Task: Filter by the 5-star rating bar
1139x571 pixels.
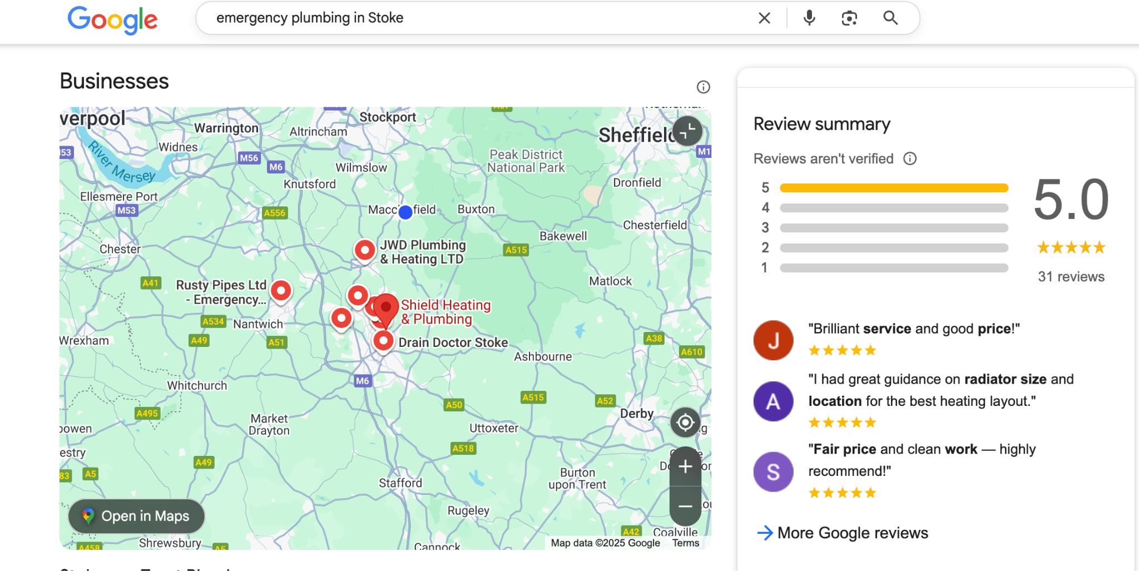Action: 894,188
